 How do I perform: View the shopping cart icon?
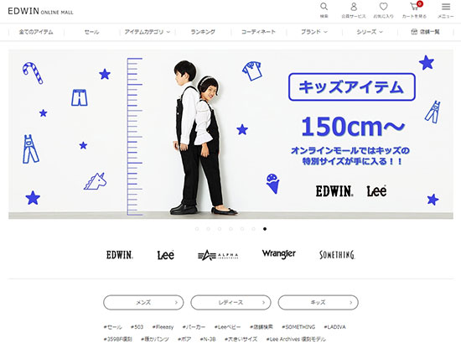415,7
